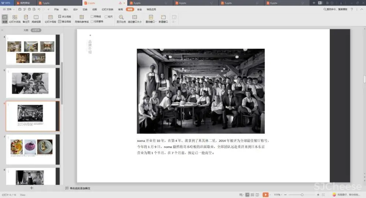This screenshot has width=366, height=198.
Task: Toggle the Slides (幻灯片) panel tab
Action: (x=36, y=30)
